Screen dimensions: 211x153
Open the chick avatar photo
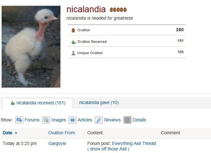[31, 47]
